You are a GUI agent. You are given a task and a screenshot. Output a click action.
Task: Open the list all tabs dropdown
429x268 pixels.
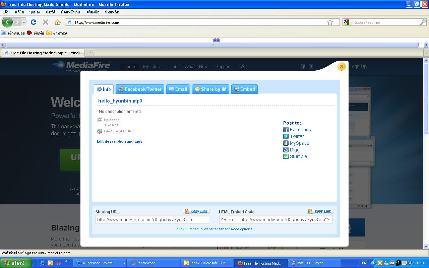pyautogui.click(x=426, y=53)
